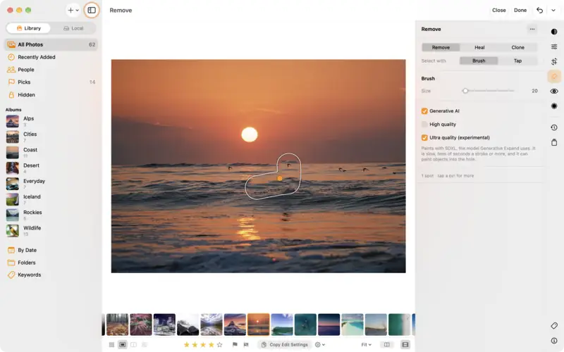Open the circular options dropdown beside Copy Edit Settings

point(320,345)
